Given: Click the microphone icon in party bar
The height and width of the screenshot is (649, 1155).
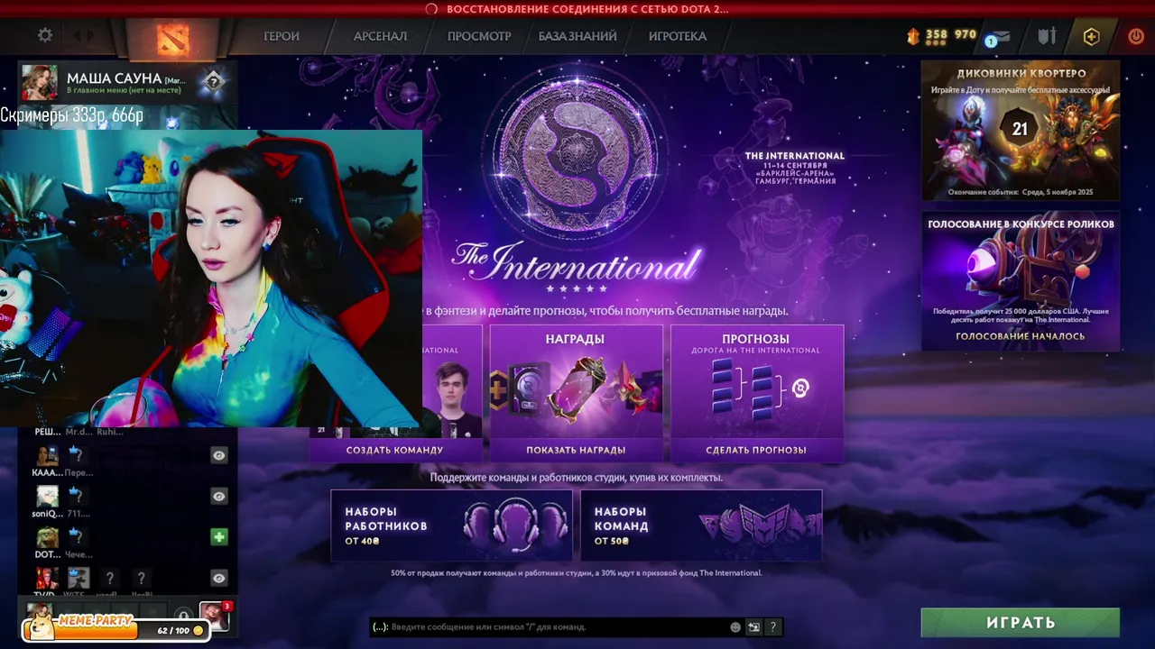Looking at the screenshot, I should (183, 616).
